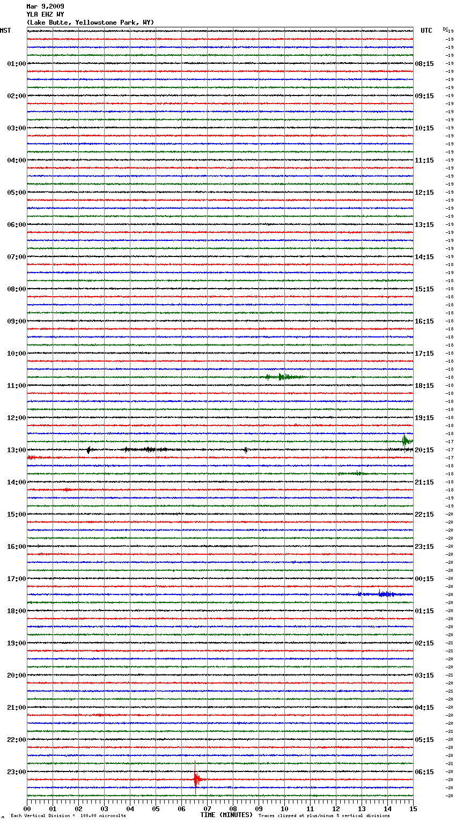Click the 02:15 UTC label
The height and width of the screenshot is (823, 456).
point(424,643)
